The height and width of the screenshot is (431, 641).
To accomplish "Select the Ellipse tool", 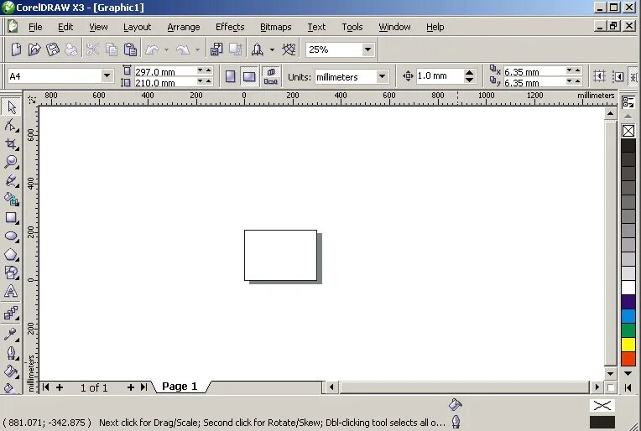I will [x=11, y=236].
